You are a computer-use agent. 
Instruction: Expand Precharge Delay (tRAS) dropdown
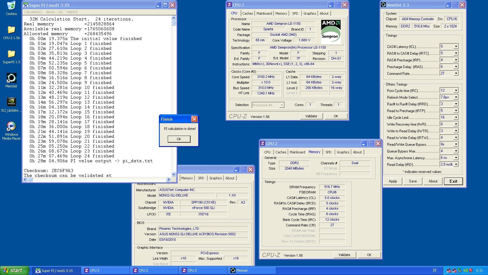[x=456, y=67]
